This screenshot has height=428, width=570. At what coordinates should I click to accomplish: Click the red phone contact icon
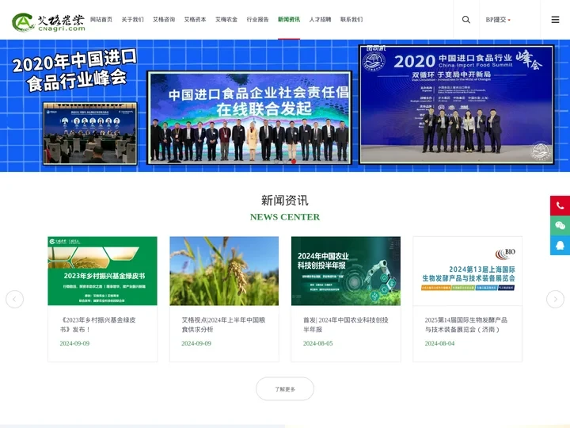[560, 206]
